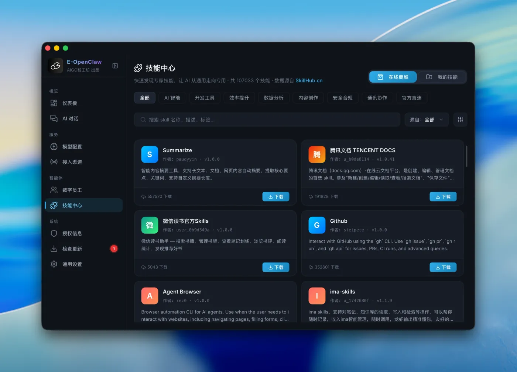Collapse the sidebar with the panel icon

coord(115,66)
